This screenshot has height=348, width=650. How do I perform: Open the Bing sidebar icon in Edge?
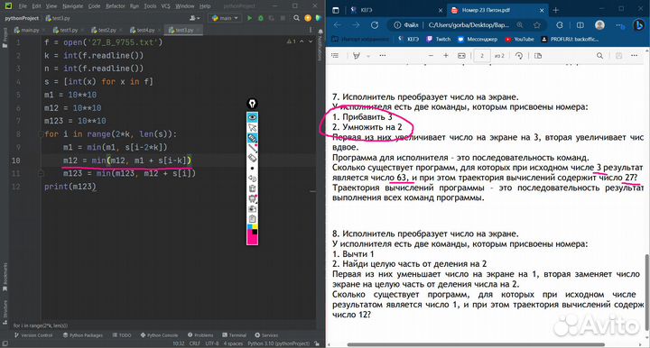point(638,25)
